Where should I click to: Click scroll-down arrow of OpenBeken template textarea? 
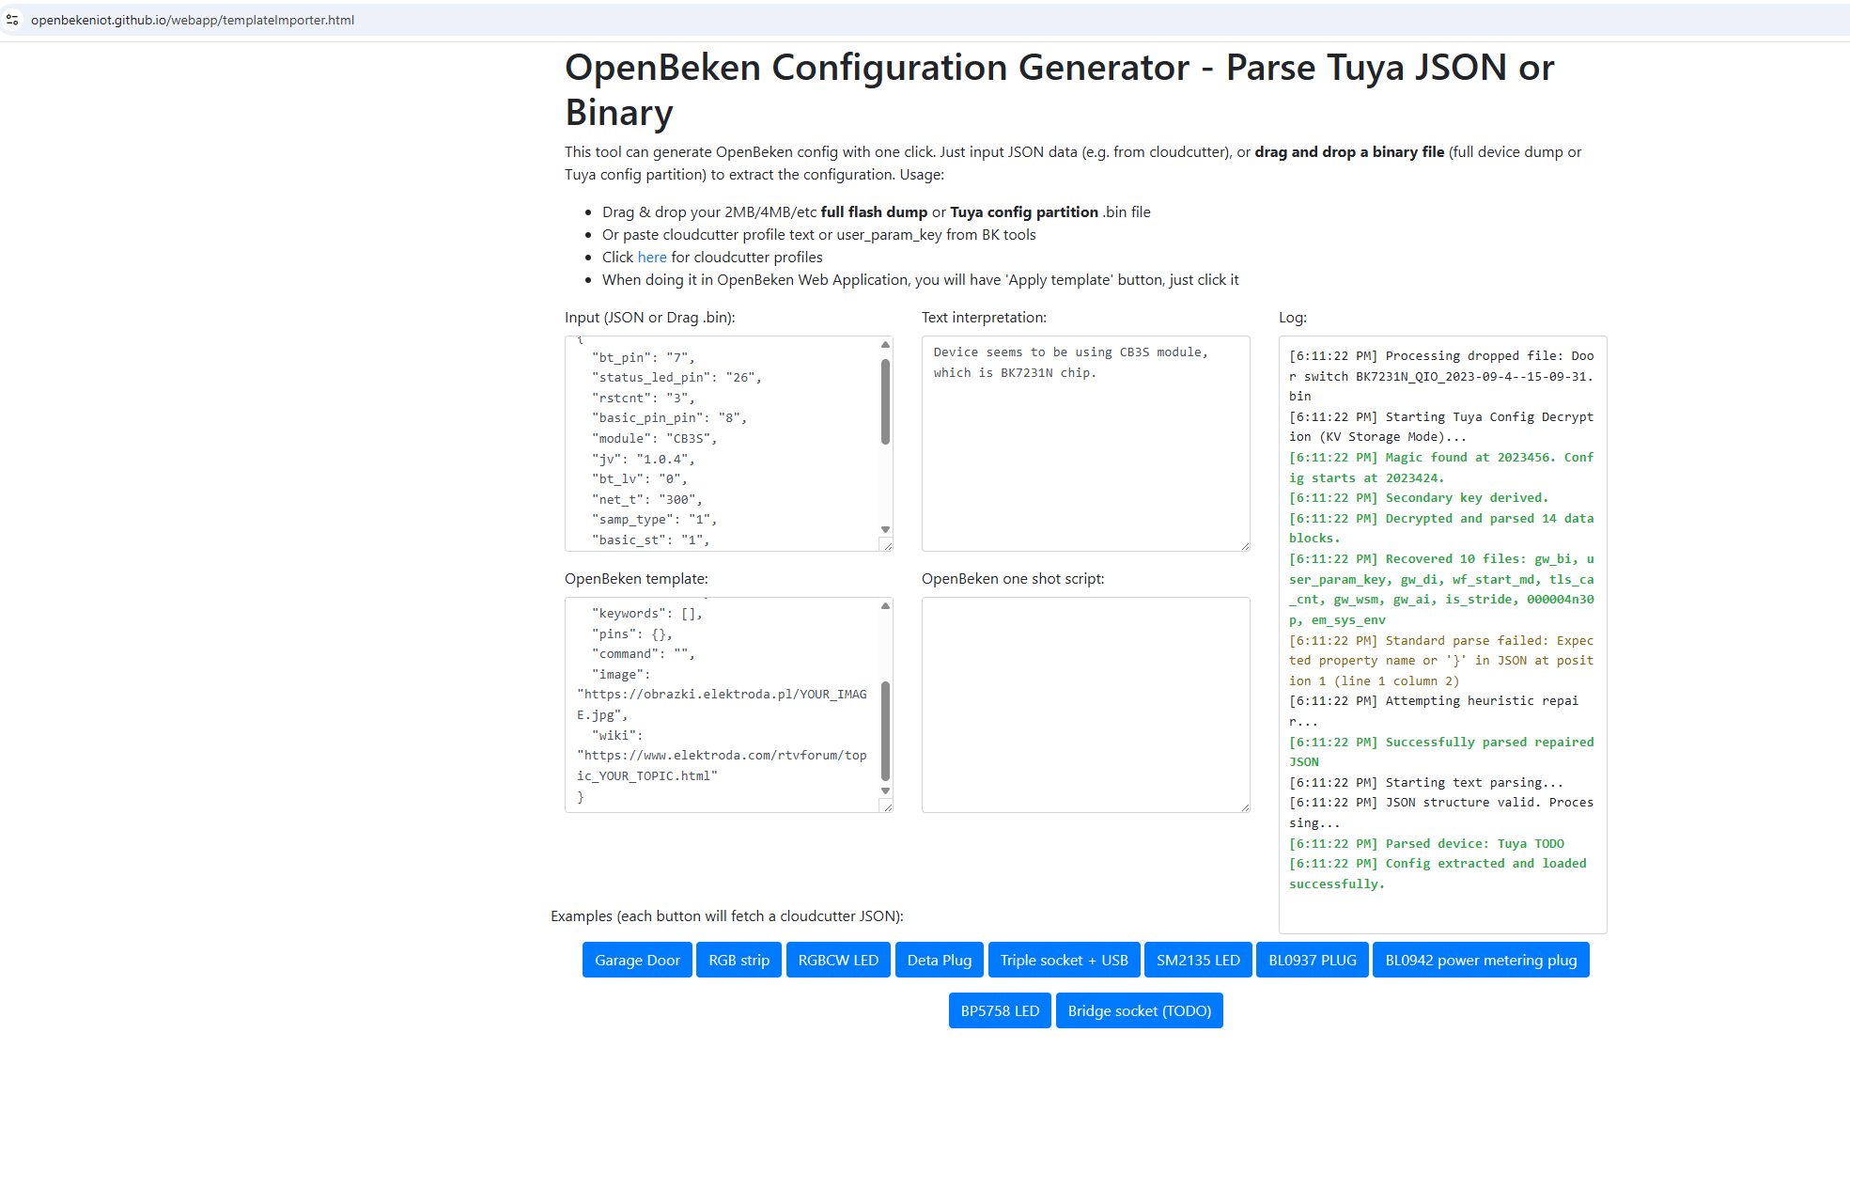pos(885,790)
